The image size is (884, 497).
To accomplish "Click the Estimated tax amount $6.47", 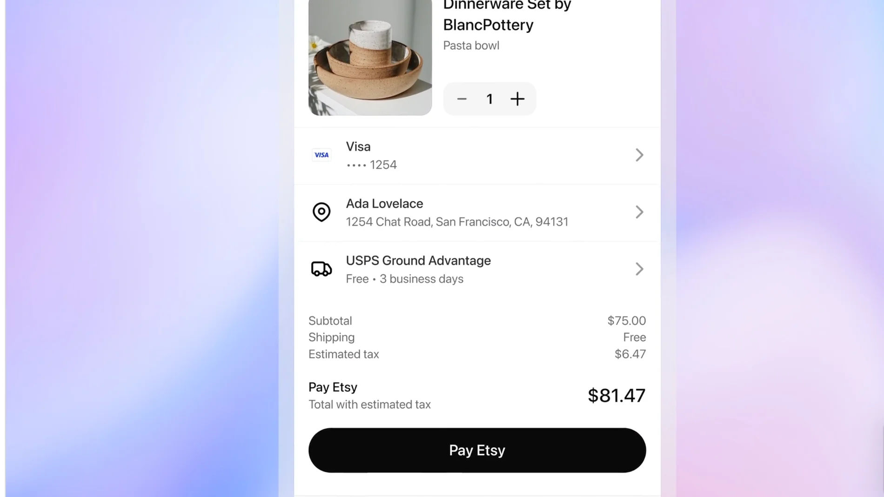I will (630, 354).
